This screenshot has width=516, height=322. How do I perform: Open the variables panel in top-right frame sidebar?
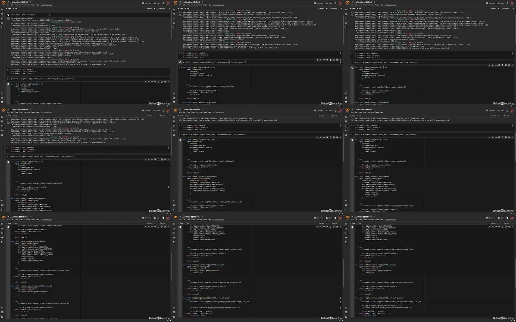346,19
